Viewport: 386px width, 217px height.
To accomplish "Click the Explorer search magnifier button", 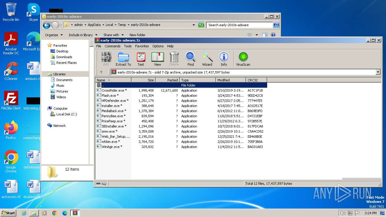I will (x=276, y=25).
